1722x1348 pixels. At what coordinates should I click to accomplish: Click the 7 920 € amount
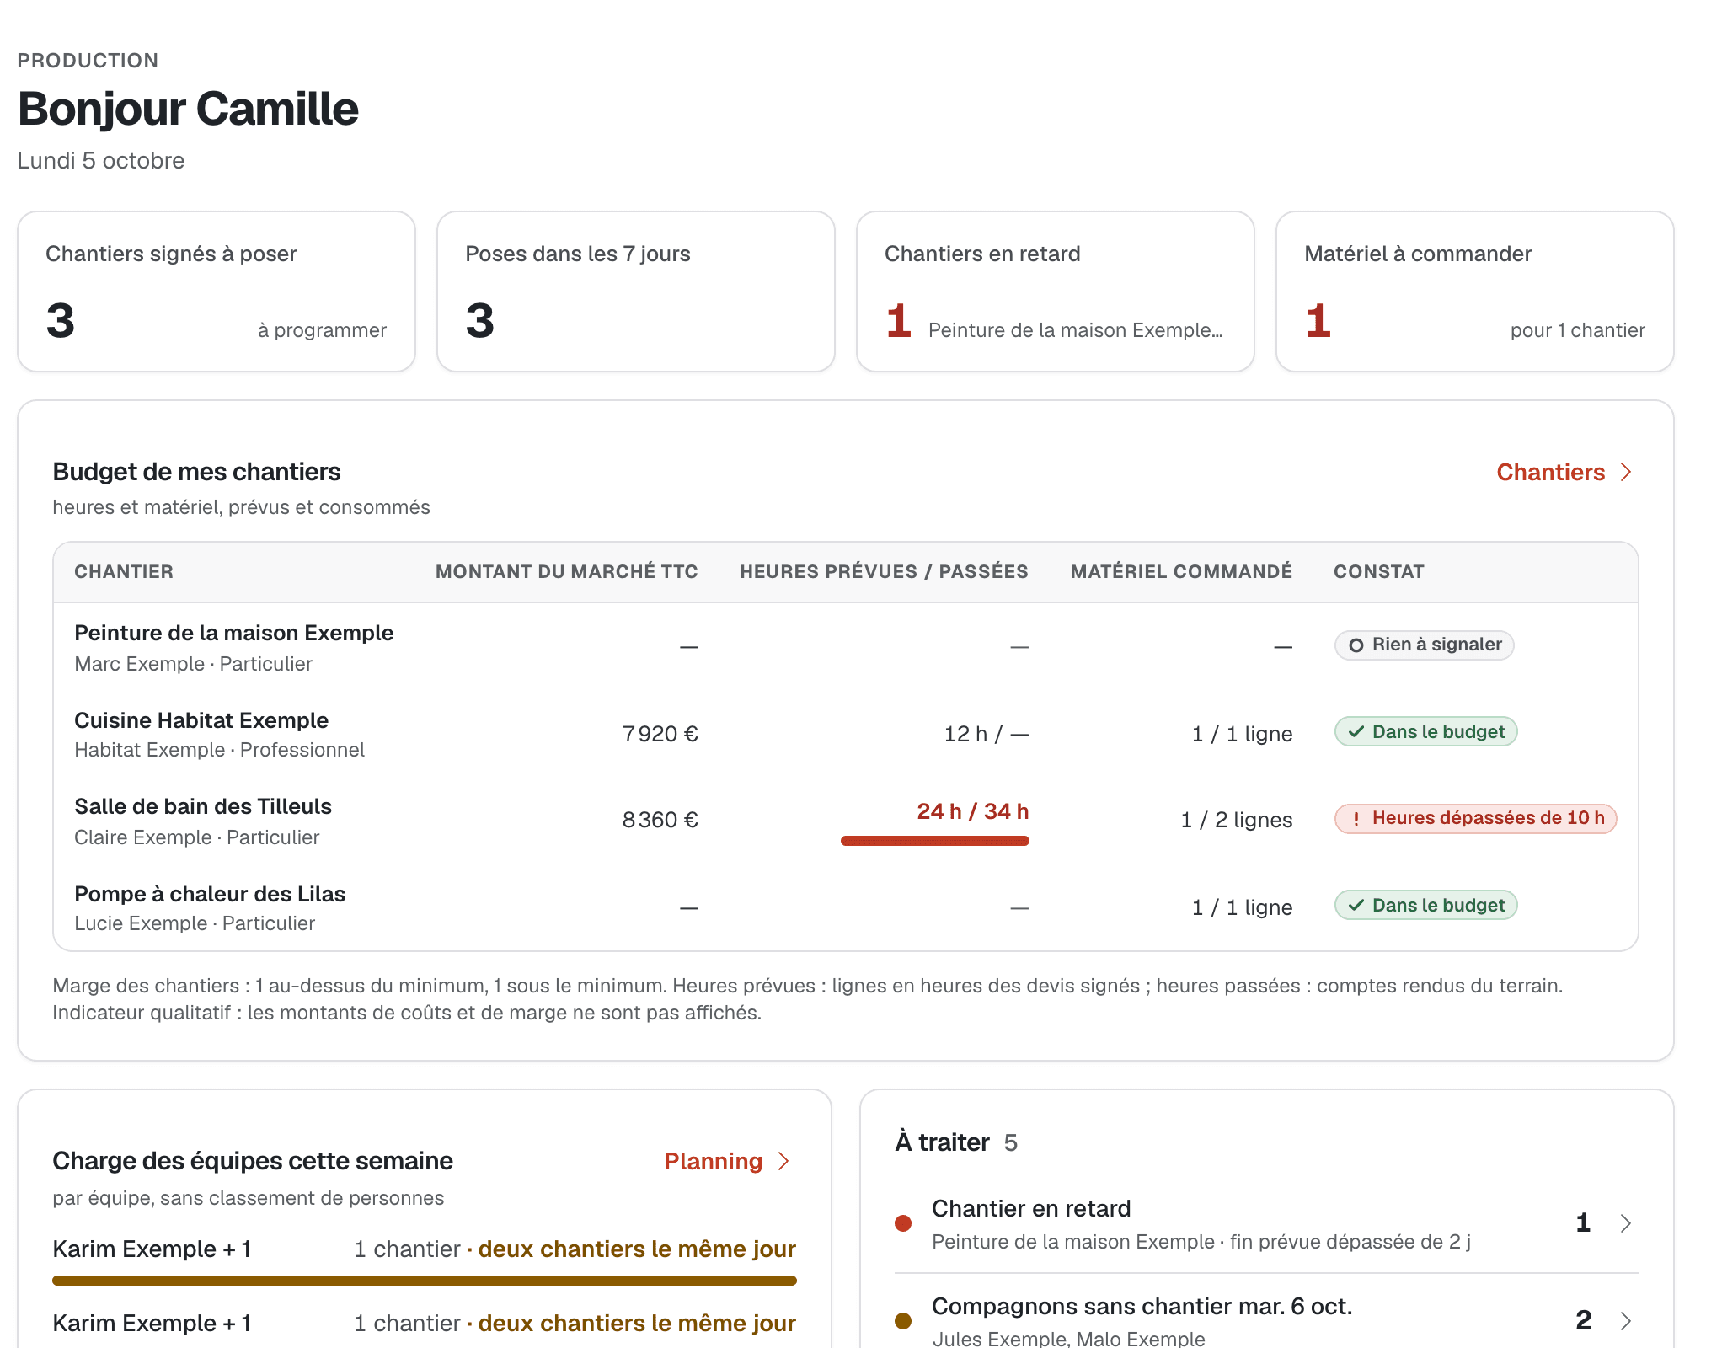[660, 735]
